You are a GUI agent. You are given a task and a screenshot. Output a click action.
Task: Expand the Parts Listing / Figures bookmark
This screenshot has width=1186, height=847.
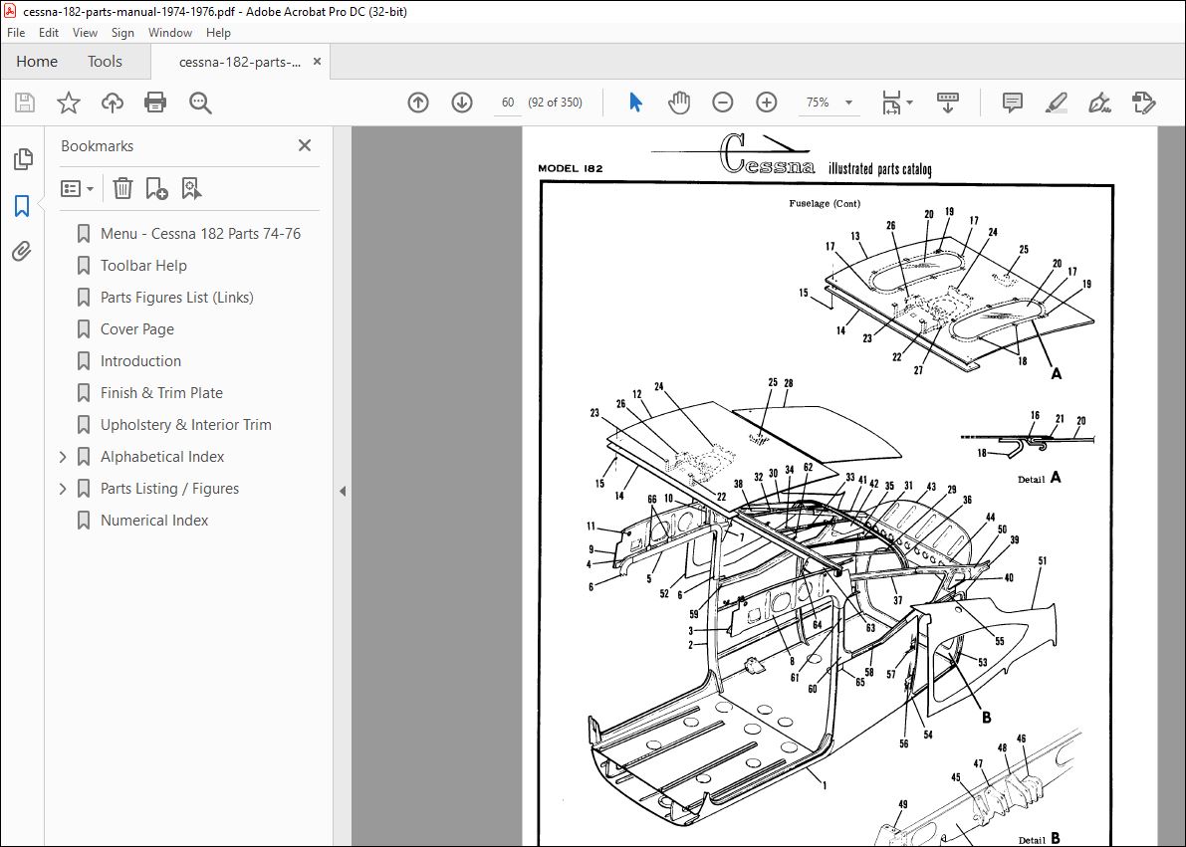63,489
